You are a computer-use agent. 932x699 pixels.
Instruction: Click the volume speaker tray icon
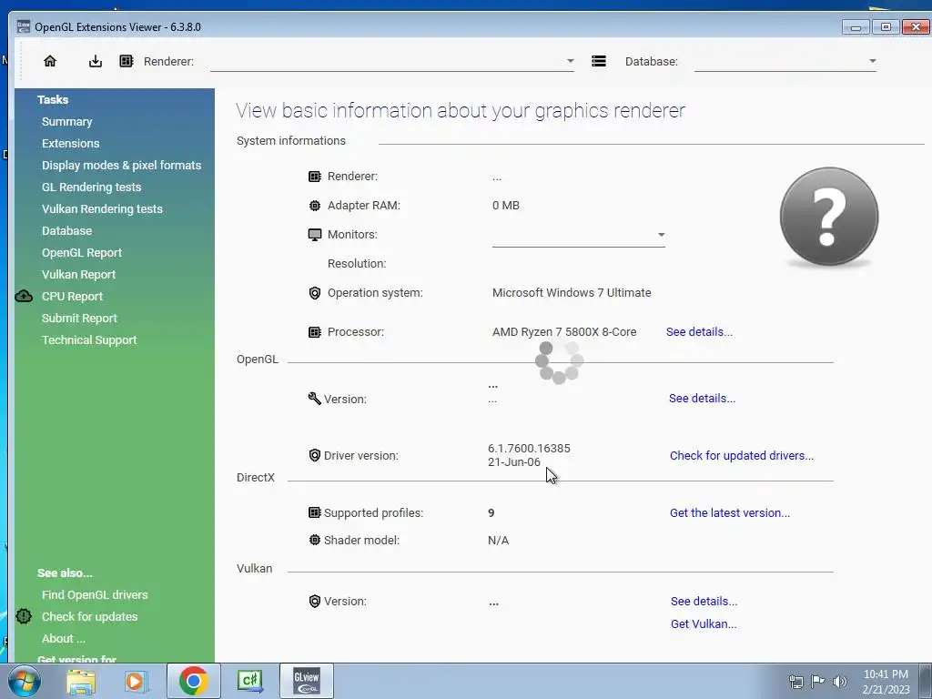click(x=839, y=682)
